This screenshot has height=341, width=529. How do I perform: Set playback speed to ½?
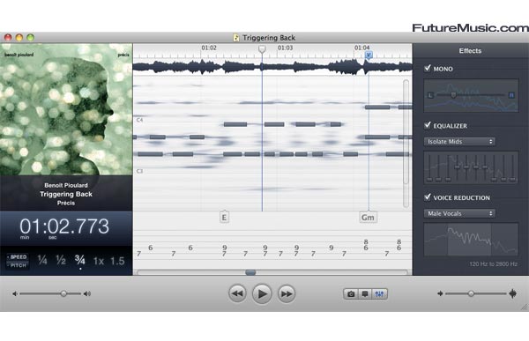(x=61, y=260)
